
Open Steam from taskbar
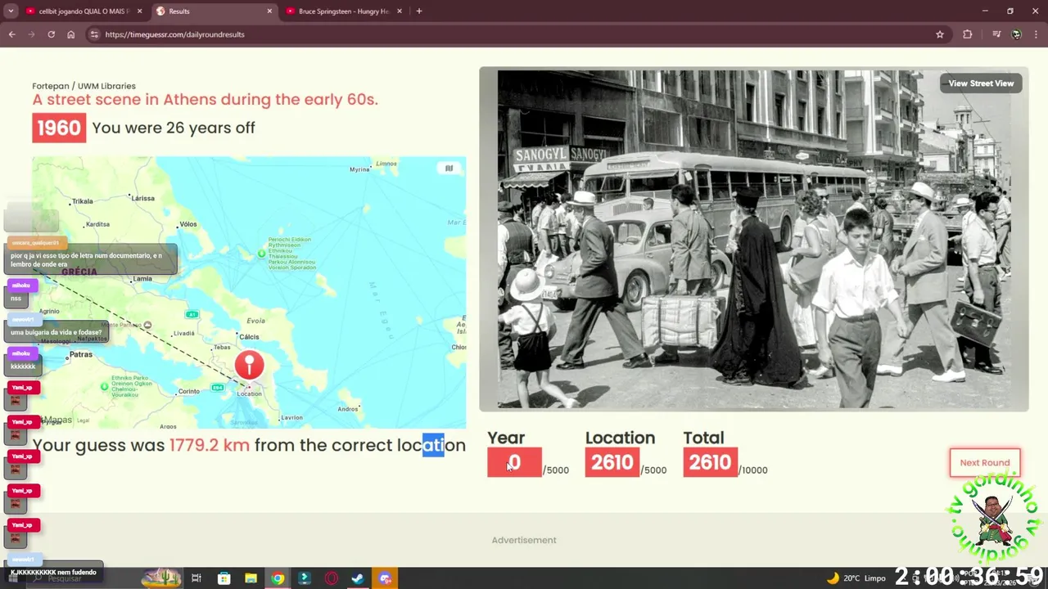pos(358,578)
